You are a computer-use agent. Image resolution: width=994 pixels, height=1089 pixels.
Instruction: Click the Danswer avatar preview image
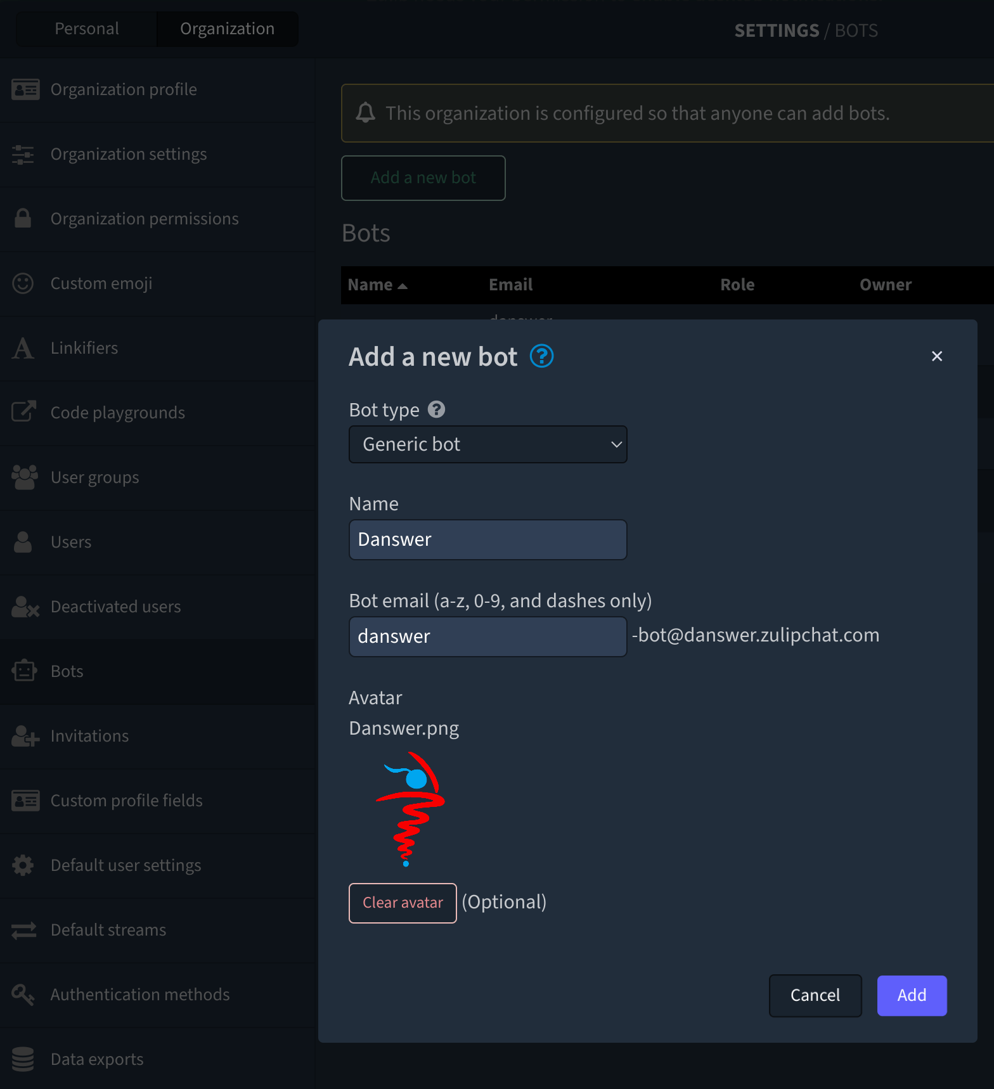411,809
